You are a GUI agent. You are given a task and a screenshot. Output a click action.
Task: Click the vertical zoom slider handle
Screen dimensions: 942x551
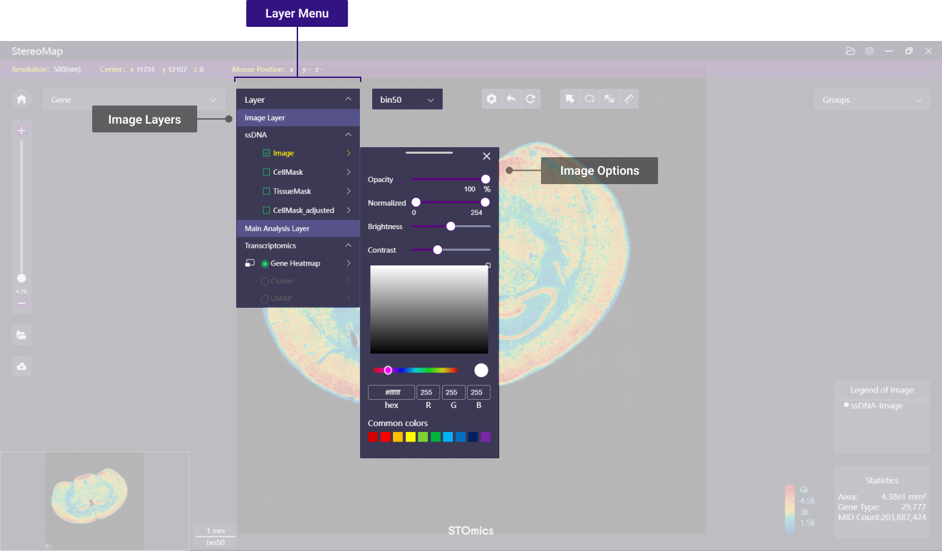tap(22, 278)
